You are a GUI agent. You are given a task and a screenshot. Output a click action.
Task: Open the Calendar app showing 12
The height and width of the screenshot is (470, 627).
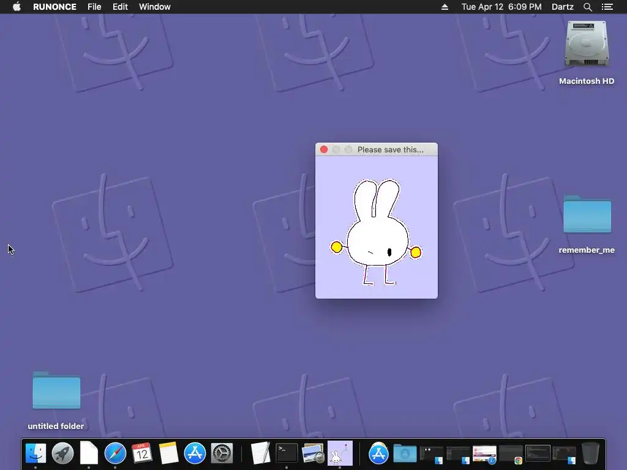(141, 453)
